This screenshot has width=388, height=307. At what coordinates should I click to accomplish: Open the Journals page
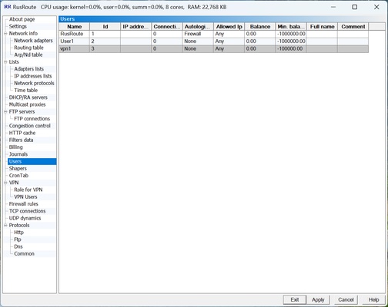(x=18, y=154)
